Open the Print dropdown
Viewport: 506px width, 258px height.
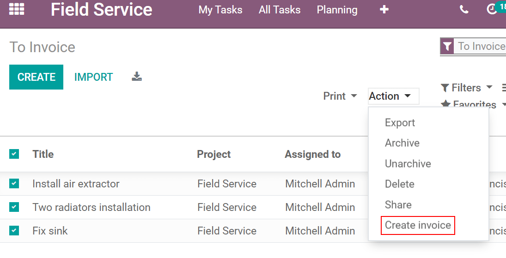[x=340, y=96]
